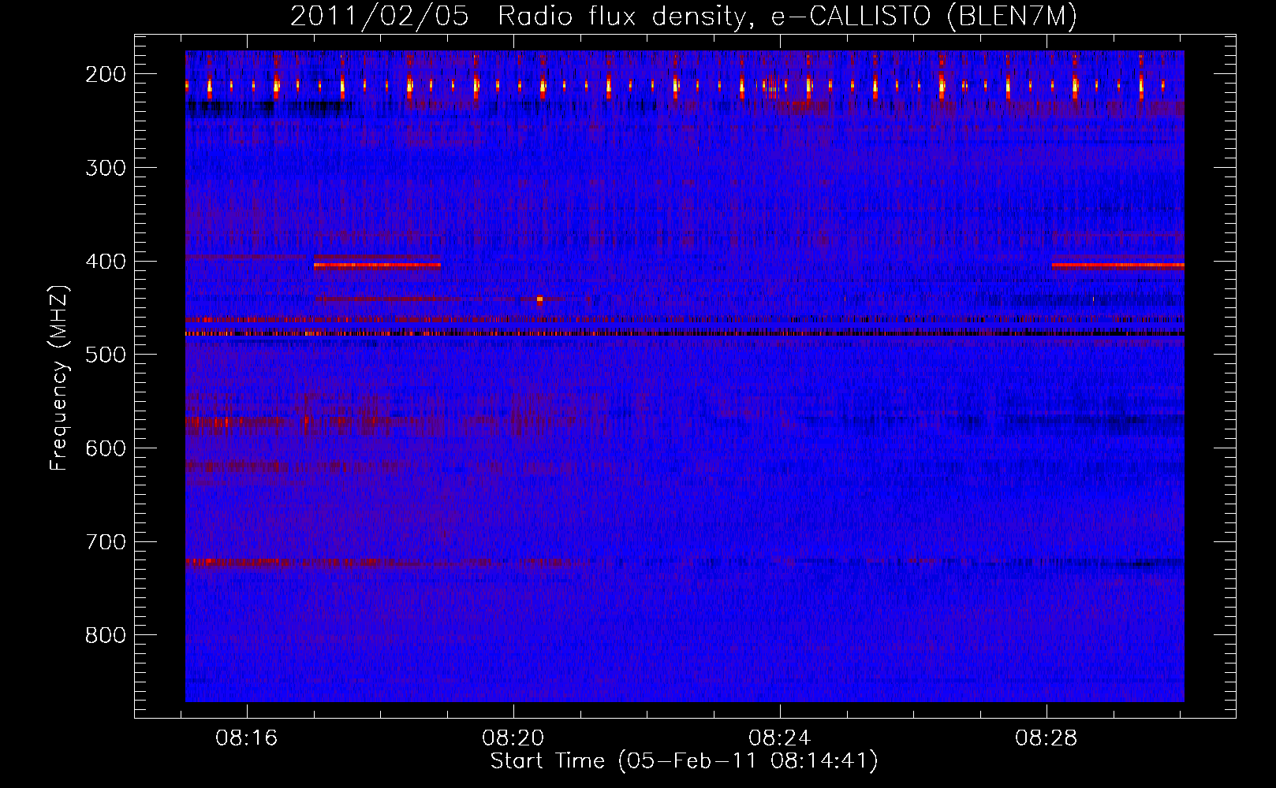Click the 600 frequency tick label
Viewport: 1276px width, 788px height.
coord(106,448)
